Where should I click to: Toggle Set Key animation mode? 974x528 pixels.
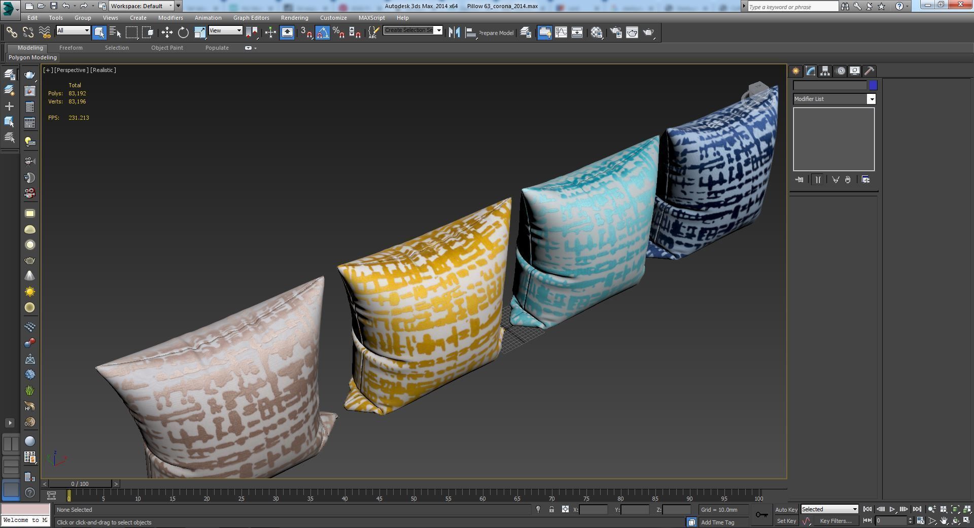click(786, 521)
